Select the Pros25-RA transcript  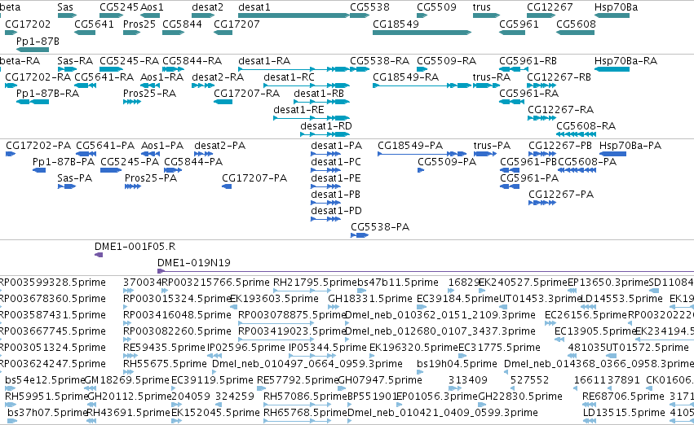132,102
